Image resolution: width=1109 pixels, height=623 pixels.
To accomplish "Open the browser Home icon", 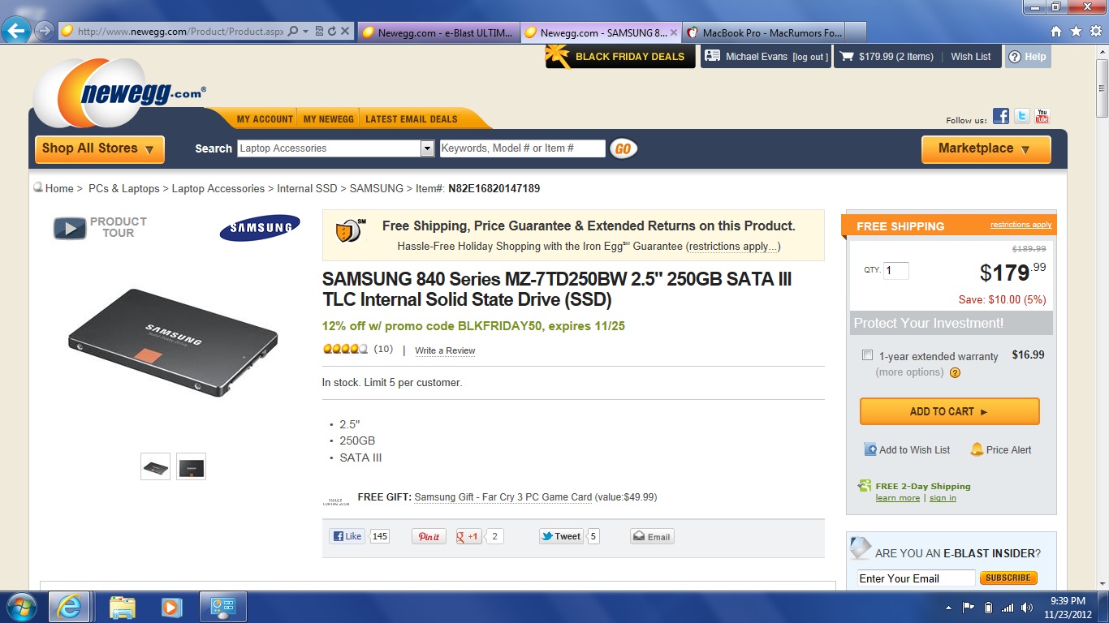I will pos(1056,32).
